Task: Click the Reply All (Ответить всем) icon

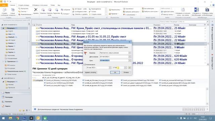Action: coord(49,10)
